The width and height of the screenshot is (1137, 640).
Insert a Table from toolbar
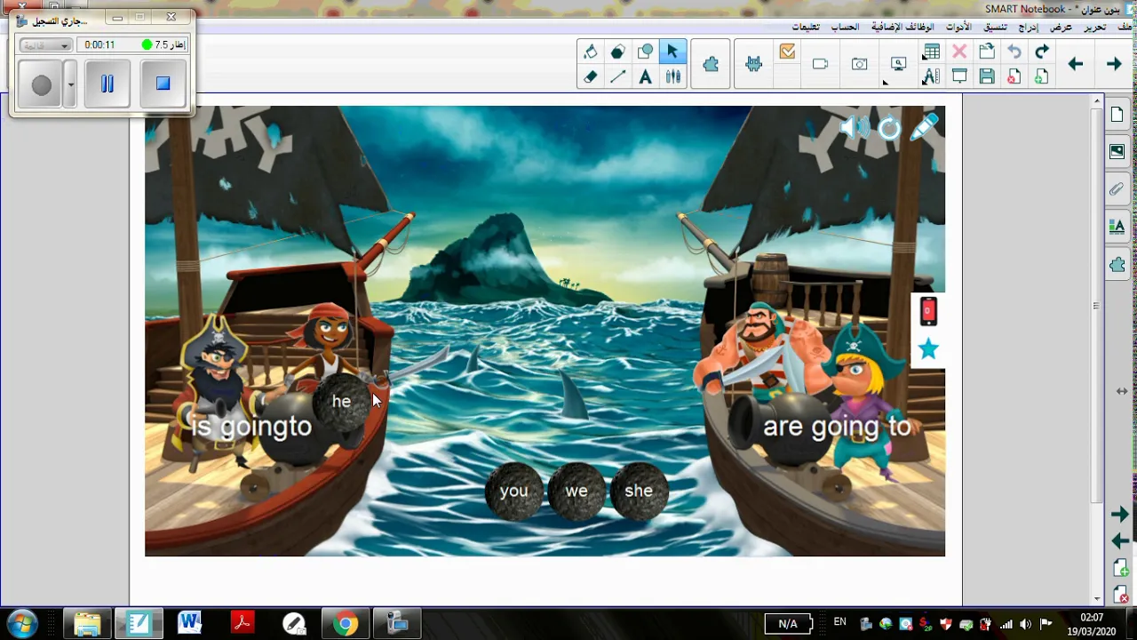[x=932, y=52]
